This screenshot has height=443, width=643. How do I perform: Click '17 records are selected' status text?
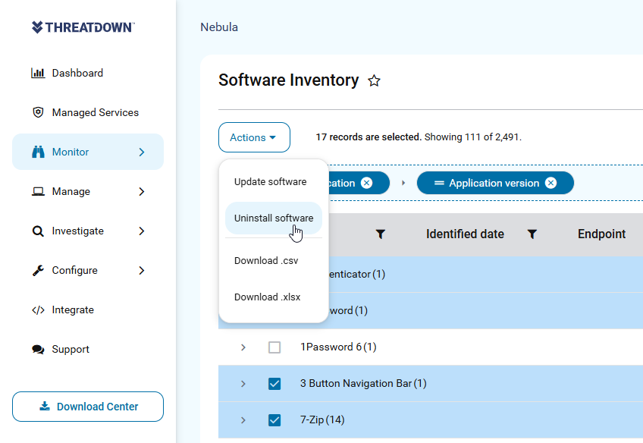pyautogui.click(x=369, y=137)
